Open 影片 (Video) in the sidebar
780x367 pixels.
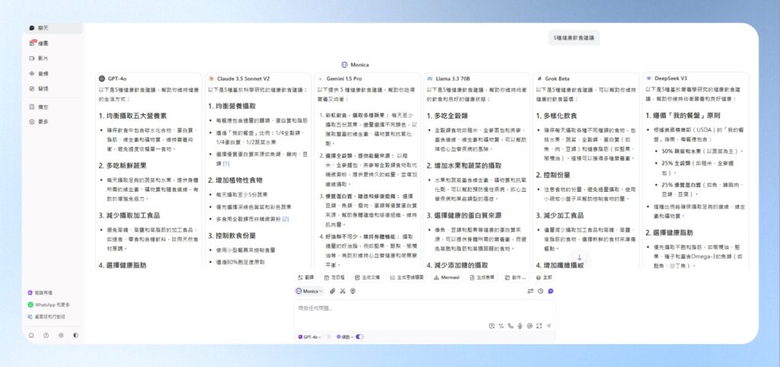tap(43, 58)
